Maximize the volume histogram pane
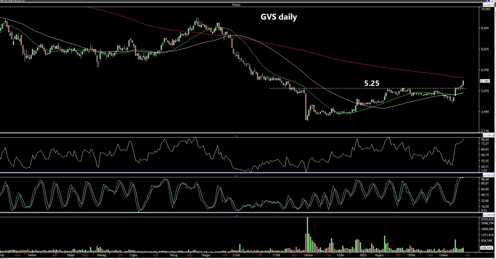This screenshot has width=496, height=259. pos(489,215)
